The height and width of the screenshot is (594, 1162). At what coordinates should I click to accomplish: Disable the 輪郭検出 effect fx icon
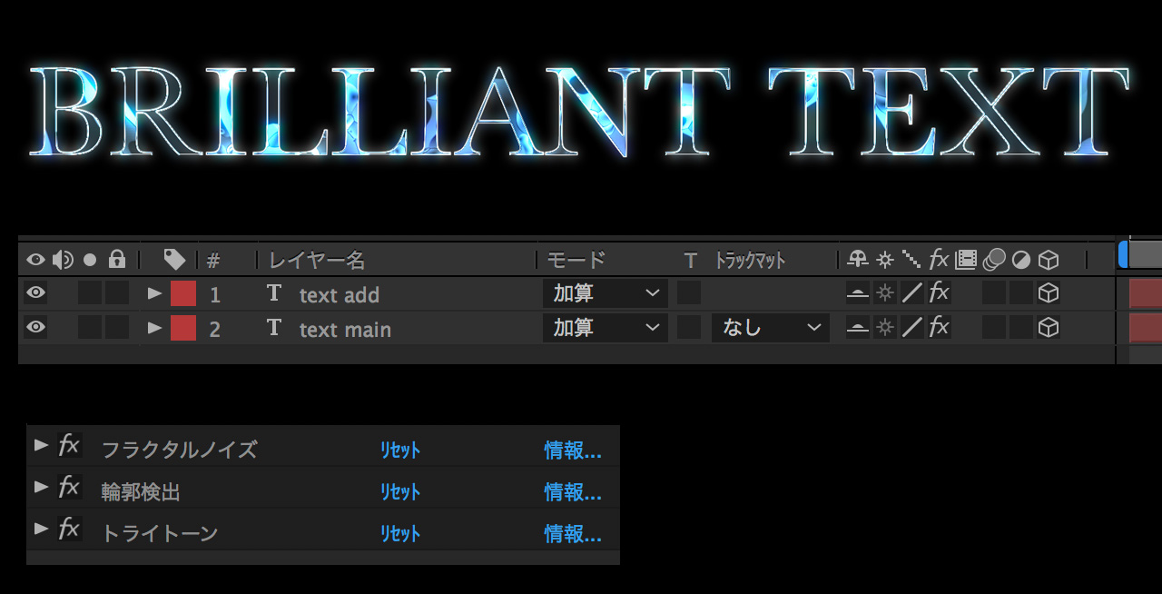[x=69, y=488]
